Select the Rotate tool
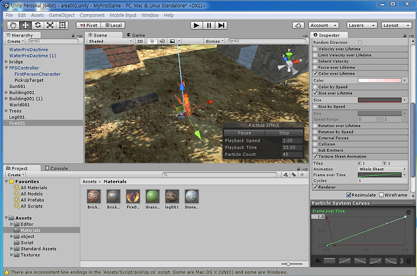This screenshot has width=417, height=276. (38, 26)
